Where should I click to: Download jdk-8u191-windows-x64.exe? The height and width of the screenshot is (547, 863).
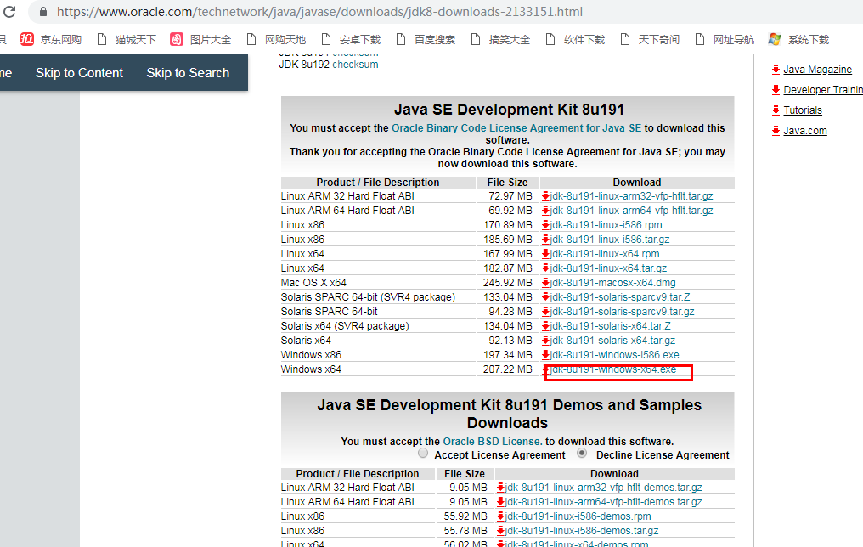click(x=613, y=369)
